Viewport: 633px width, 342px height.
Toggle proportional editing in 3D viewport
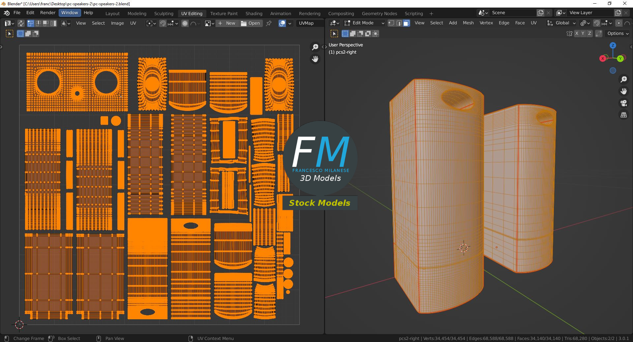click(619, 23)
